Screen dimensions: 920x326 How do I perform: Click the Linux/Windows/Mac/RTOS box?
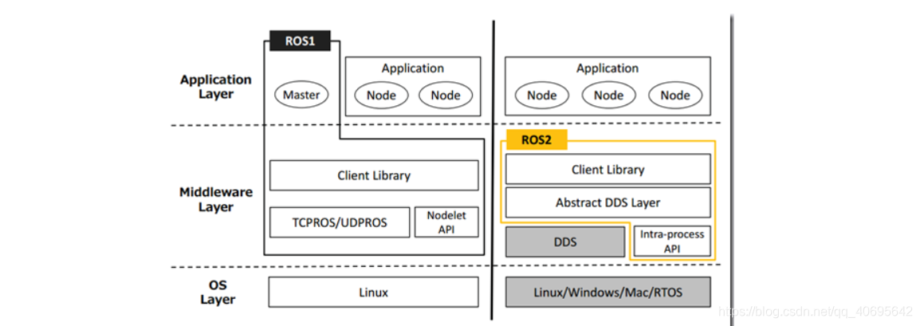[607, 292]
